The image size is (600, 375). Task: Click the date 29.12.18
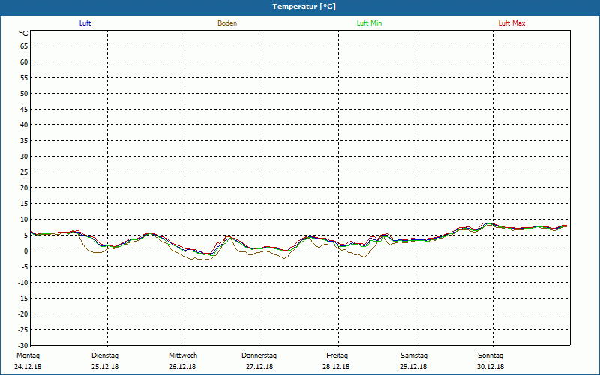click(x=413, y=367)
